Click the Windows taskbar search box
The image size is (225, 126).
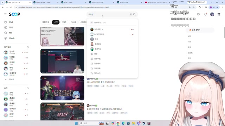92,123
